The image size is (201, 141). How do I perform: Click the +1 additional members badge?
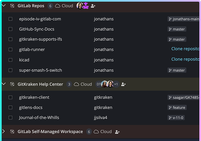click(x=116, y=84)
